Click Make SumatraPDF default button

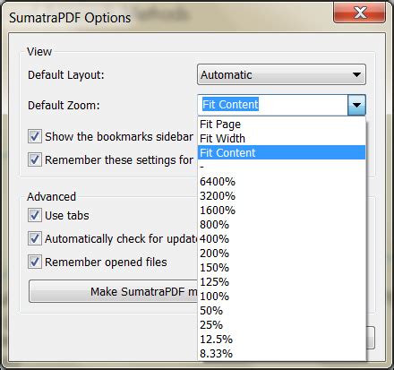click(114, 291)
